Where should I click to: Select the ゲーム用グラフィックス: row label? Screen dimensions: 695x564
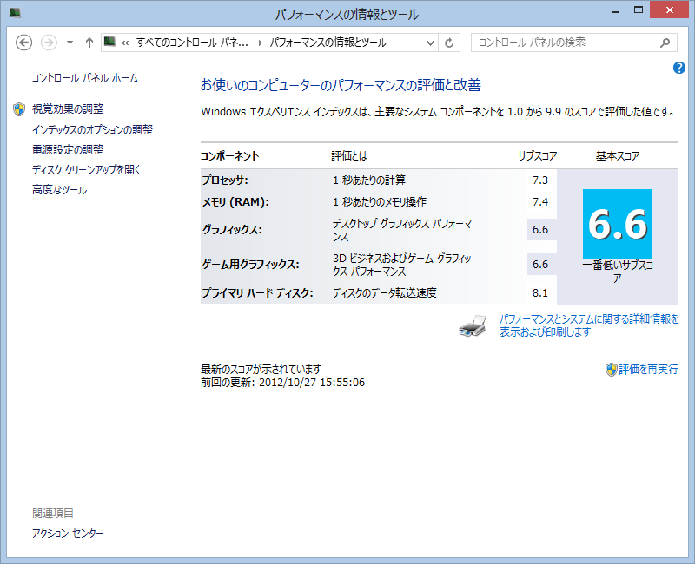coord(250,265)
